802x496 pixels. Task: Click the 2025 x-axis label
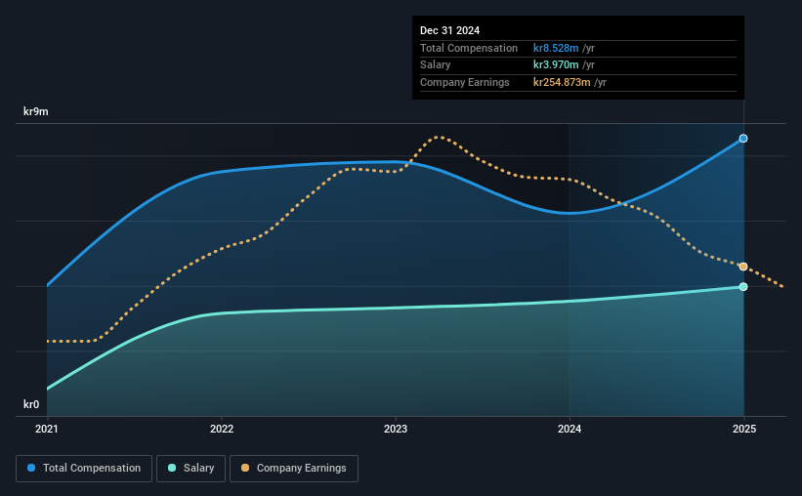point(744,429)
